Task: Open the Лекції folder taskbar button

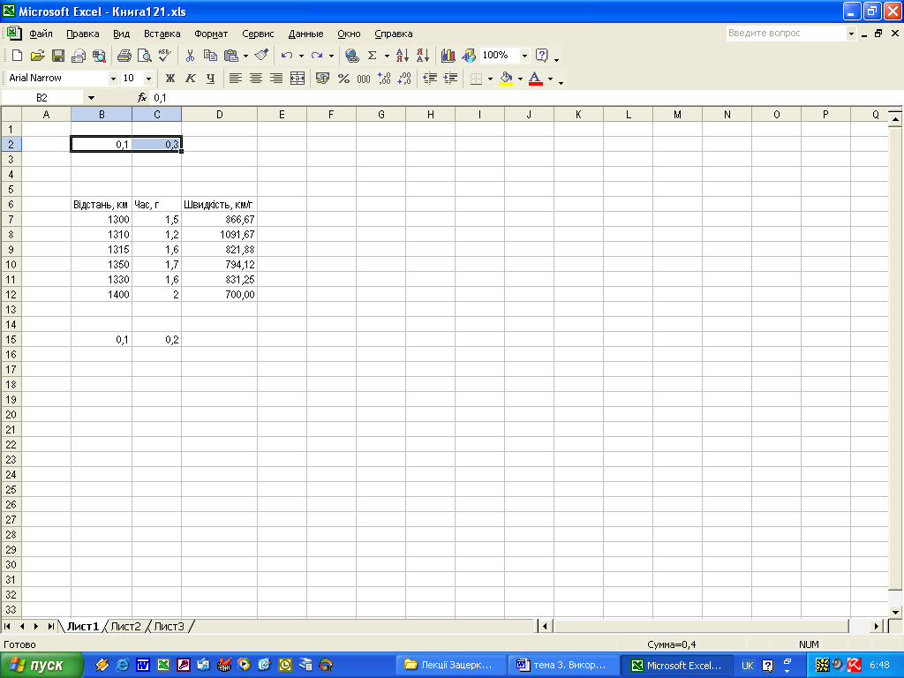Action: [x=451, y=666]
